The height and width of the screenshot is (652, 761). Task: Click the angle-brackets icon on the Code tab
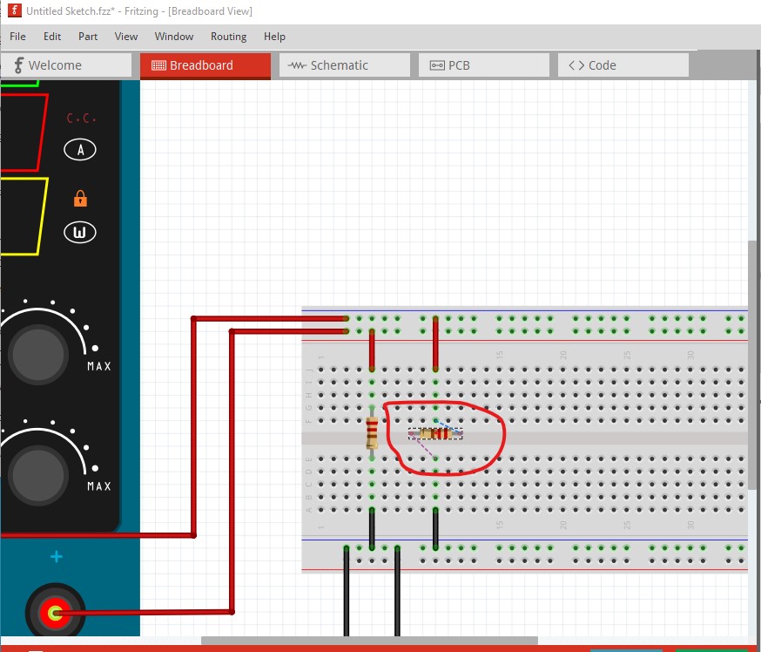pos(577,65)
